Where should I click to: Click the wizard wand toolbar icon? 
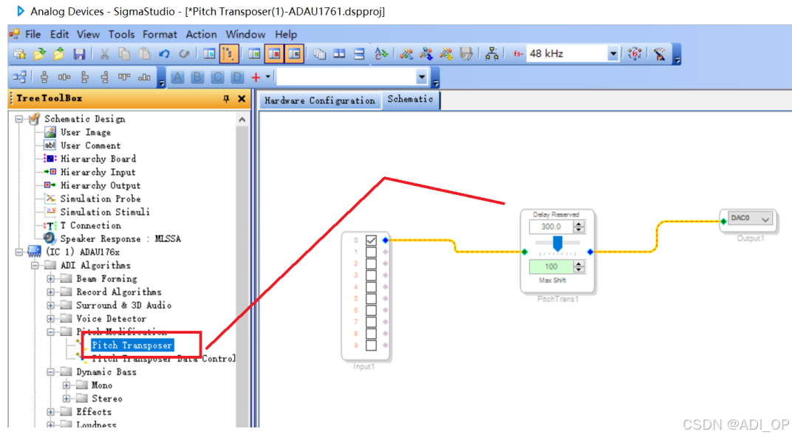[x=660, y=54]
